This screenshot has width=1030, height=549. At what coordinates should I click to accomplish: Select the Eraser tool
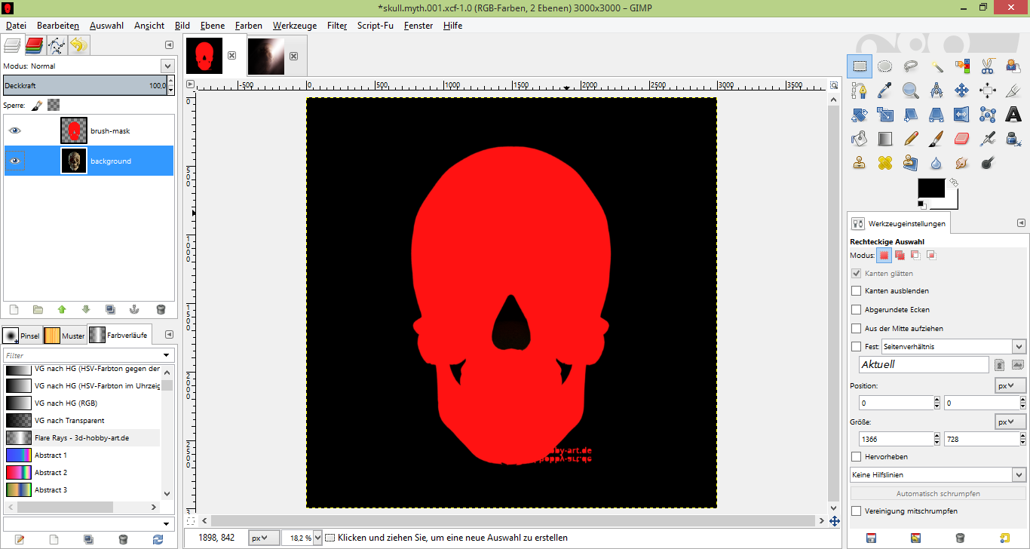point(961,139)
